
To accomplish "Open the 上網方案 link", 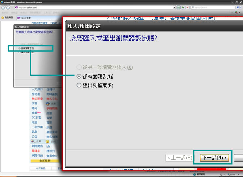I will click(x=37, y=127).
